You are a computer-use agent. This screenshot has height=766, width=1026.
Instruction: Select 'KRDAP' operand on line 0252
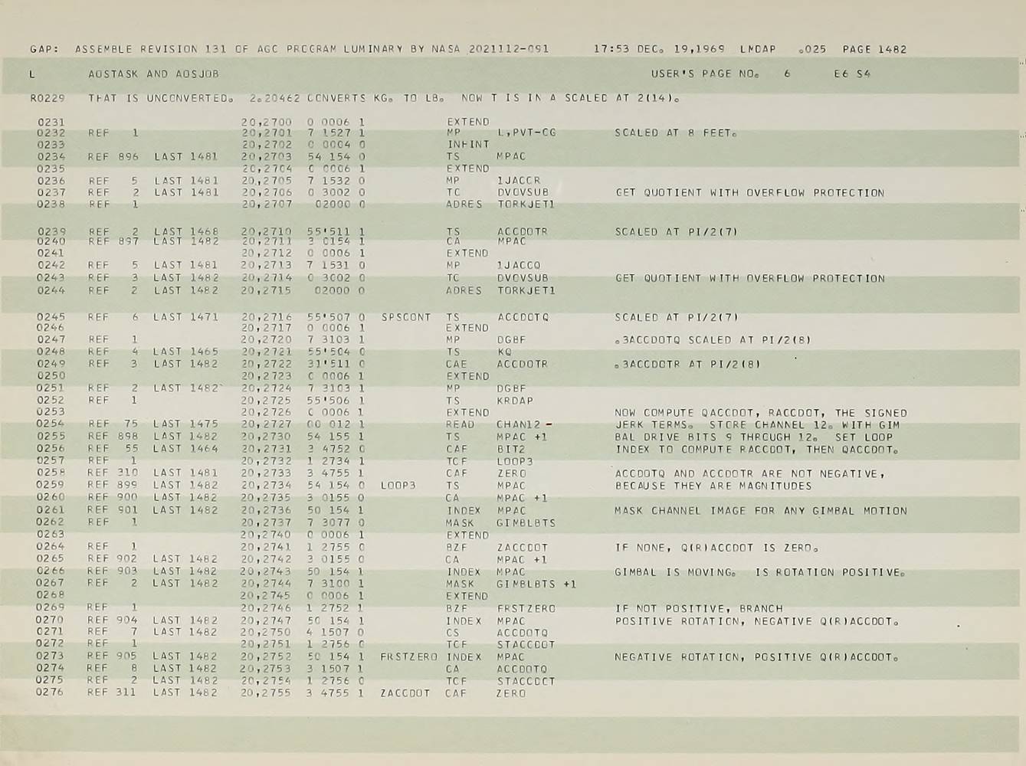point(515,401)
